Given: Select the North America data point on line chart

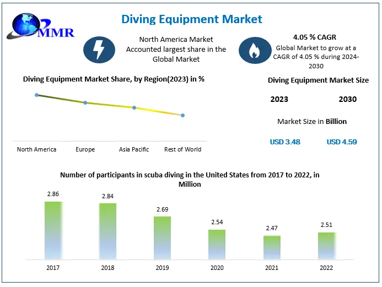Looking at the screenshot, I should tap(37, 95).
